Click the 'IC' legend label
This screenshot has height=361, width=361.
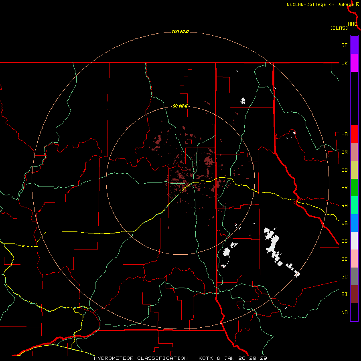(344, 259)
